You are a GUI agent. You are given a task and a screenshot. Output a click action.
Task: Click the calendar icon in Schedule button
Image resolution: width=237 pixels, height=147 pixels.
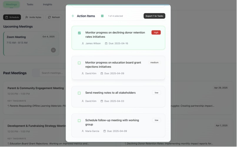click(x=7, y=17)
